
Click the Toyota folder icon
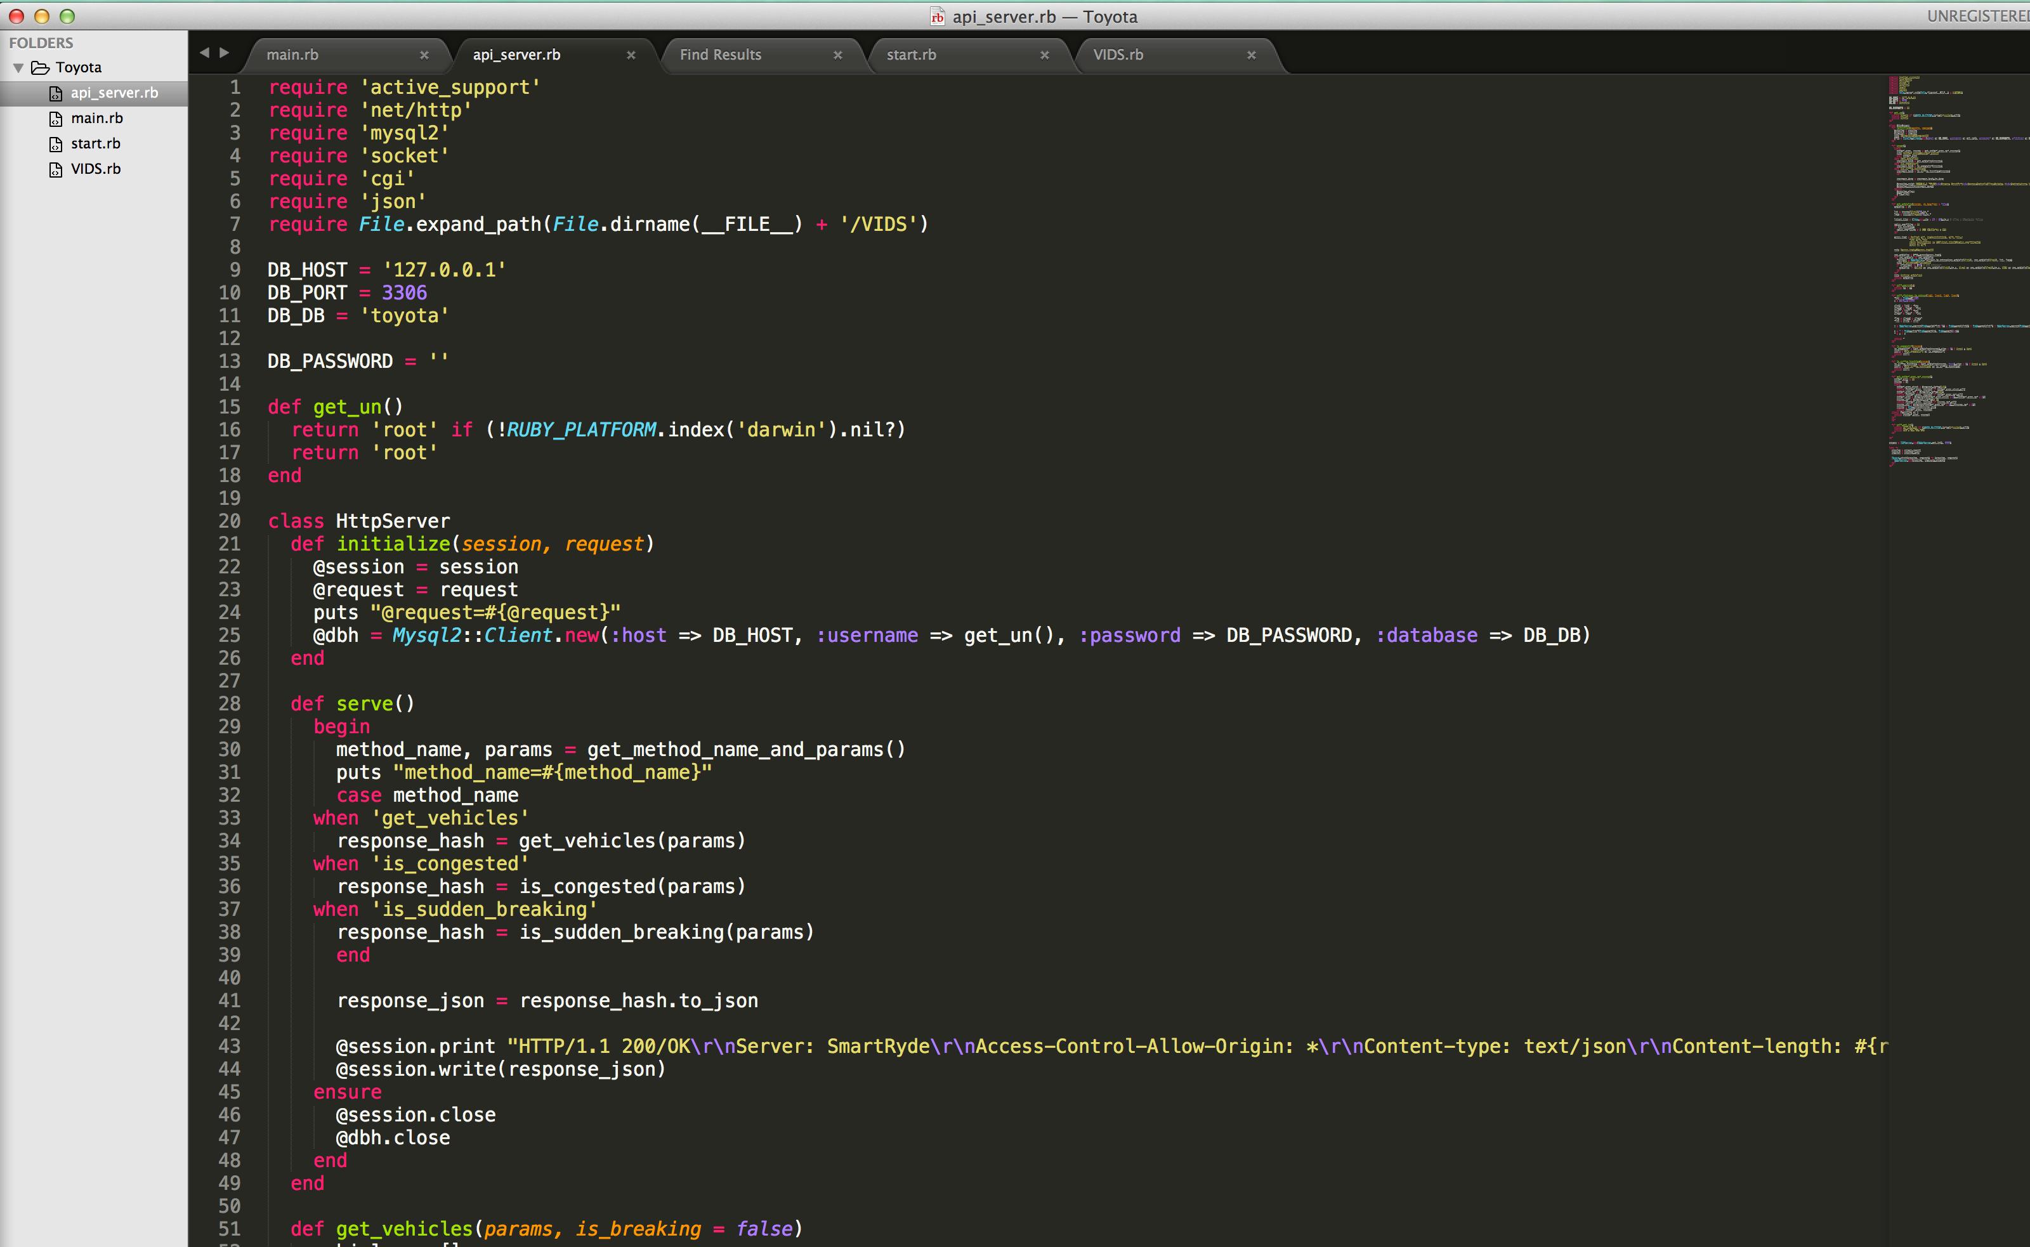pos(39,68)
